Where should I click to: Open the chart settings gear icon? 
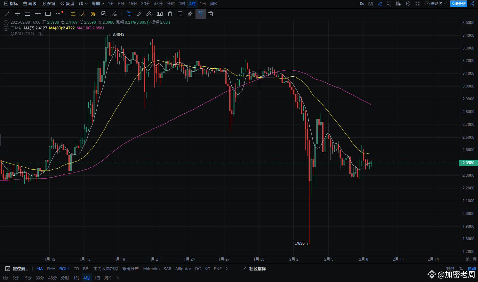[408, 4]
